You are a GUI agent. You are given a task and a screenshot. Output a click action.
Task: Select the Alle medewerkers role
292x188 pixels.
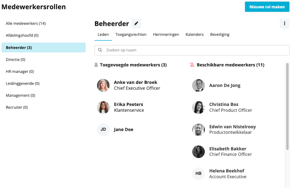point(26,24)
